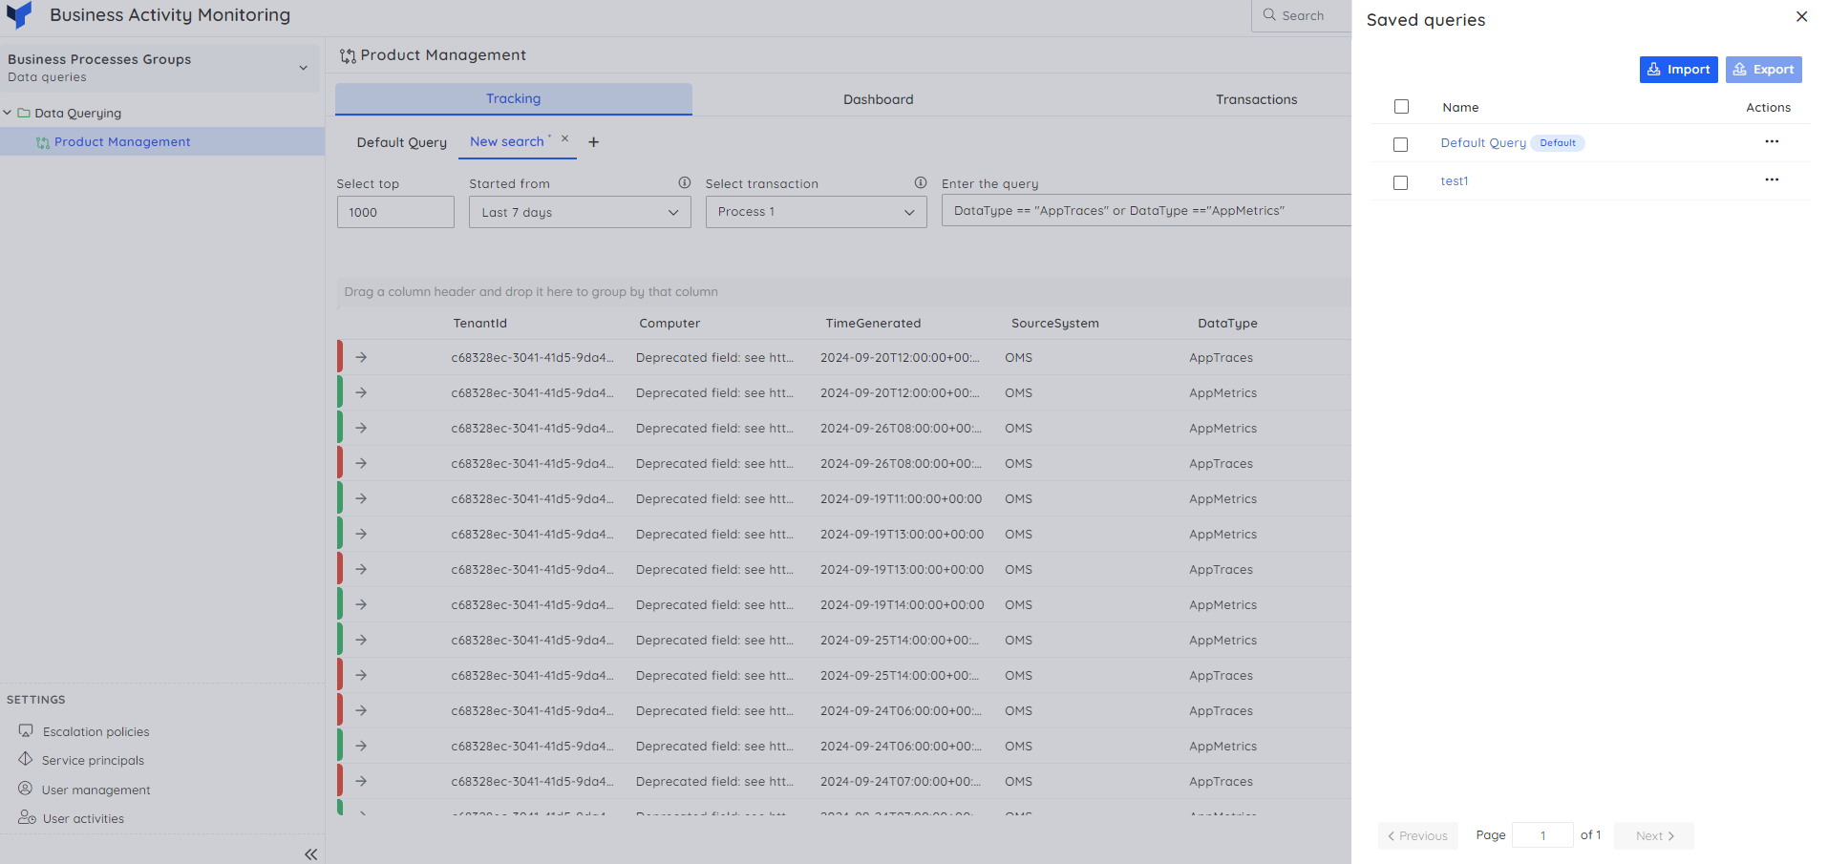Expand row arrow for AppTraces 2024-09-24T07

point(361,781)
